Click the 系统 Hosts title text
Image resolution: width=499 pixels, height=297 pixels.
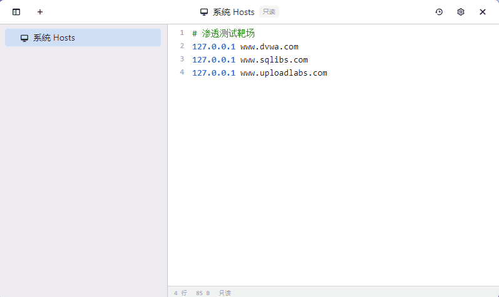click(234, 12)
